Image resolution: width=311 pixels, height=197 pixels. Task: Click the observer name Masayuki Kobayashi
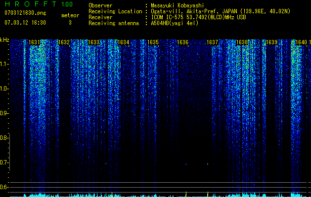tap(178, 5)
